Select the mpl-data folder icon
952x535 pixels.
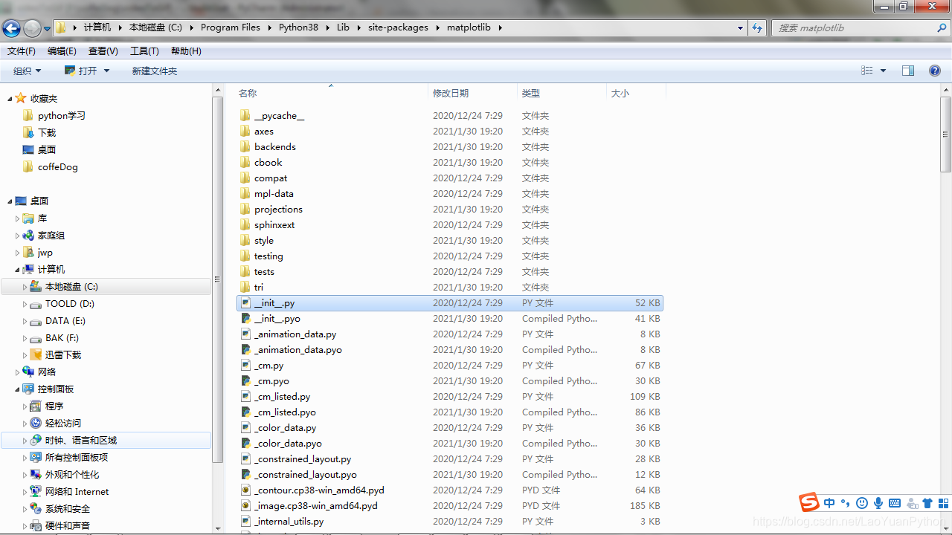tap(245, 194)
